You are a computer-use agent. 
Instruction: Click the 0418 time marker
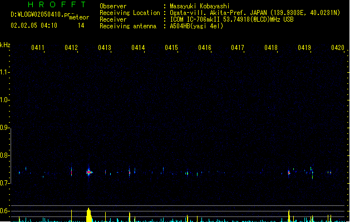[271, 48]
